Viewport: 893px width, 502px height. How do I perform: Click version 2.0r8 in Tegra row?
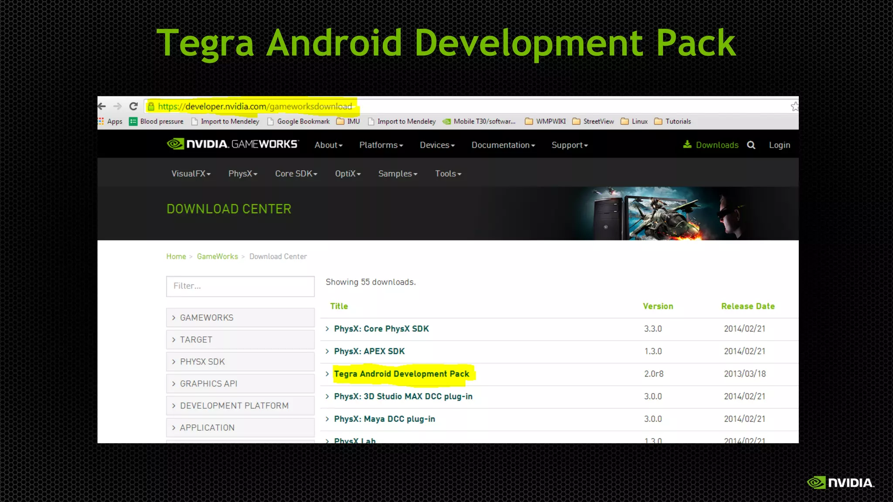click(654, 374)
